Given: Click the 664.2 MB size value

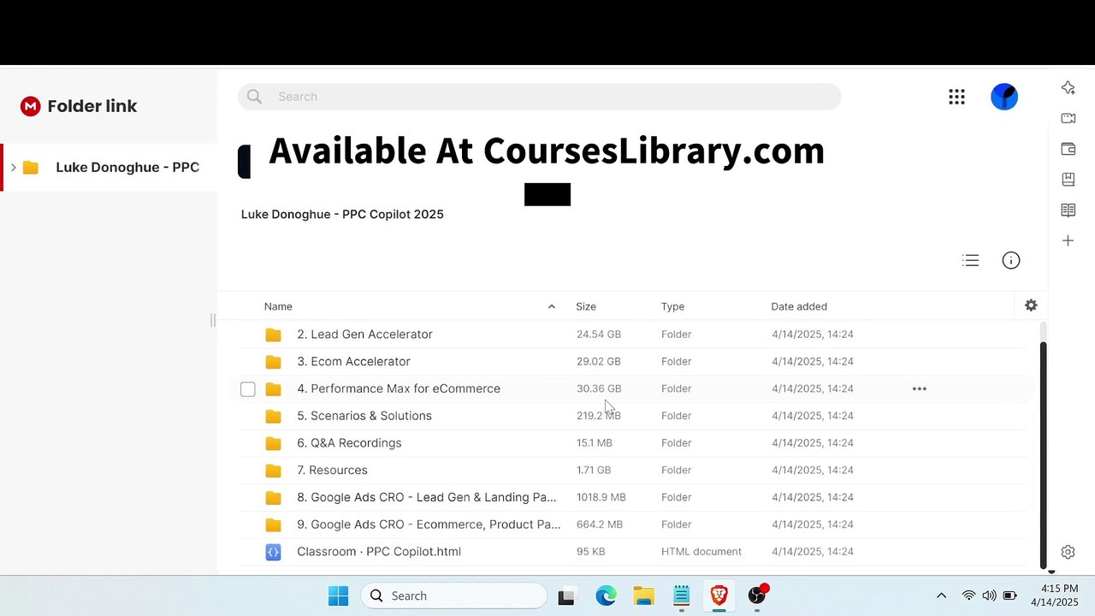Looking at the screenshot, I should coord(600,524).
